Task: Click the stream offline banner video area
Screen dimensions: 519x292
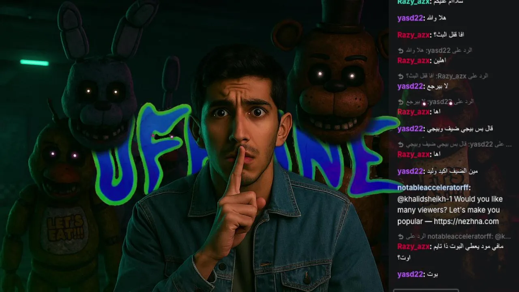Action: pyautogui.click(x=194, y=146)
